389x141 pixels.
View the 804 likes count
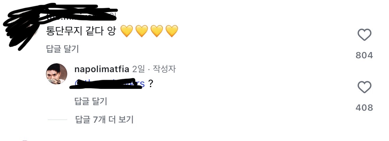pos(364,55)
